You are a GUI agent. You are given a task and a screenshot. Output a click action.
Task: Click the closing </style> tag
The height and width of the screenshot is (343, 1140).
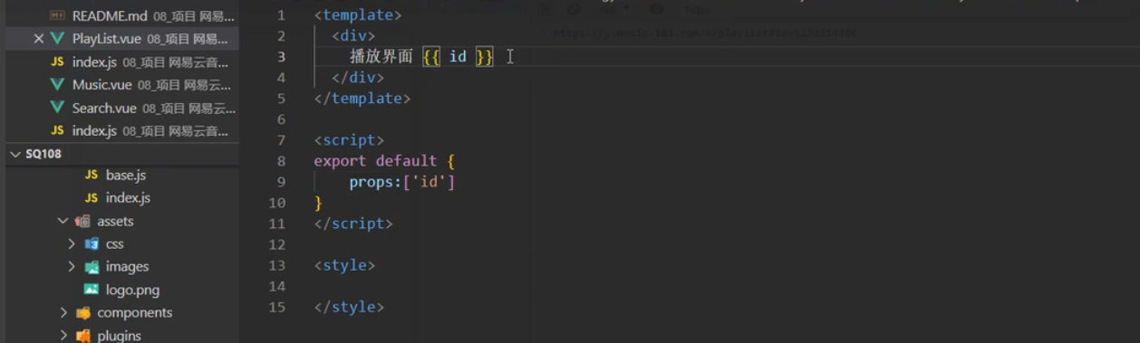[349, 307]
